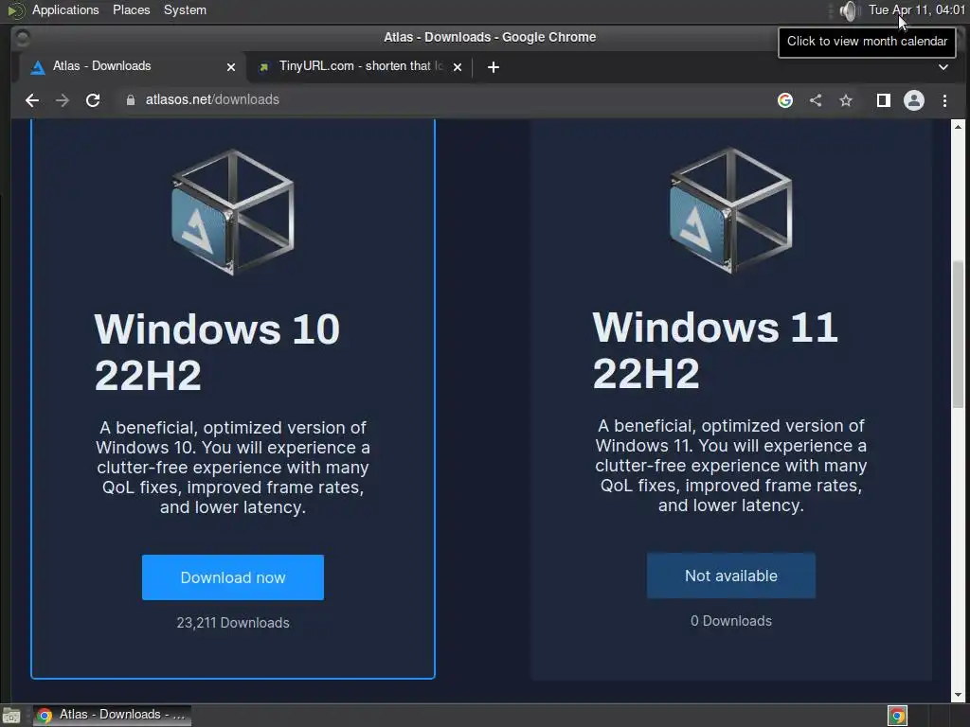Bookmark this tab with star icon

point(846,100)
